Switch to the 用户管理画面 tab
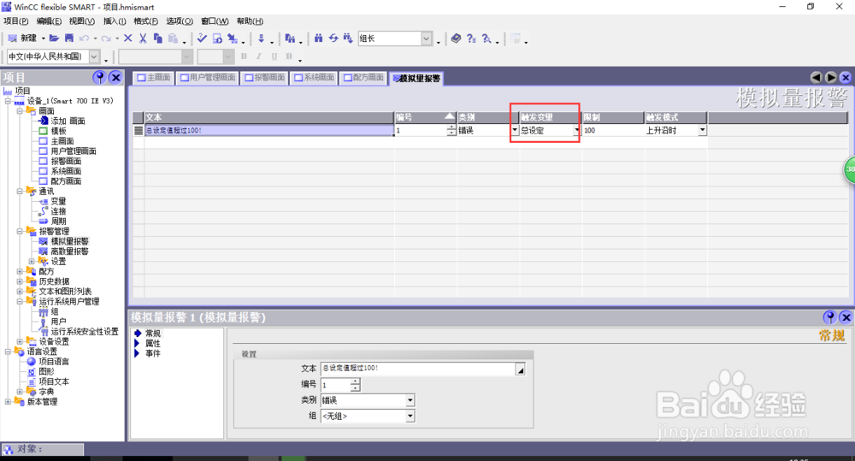Screen dimensions: 855x461 [208, 78]
